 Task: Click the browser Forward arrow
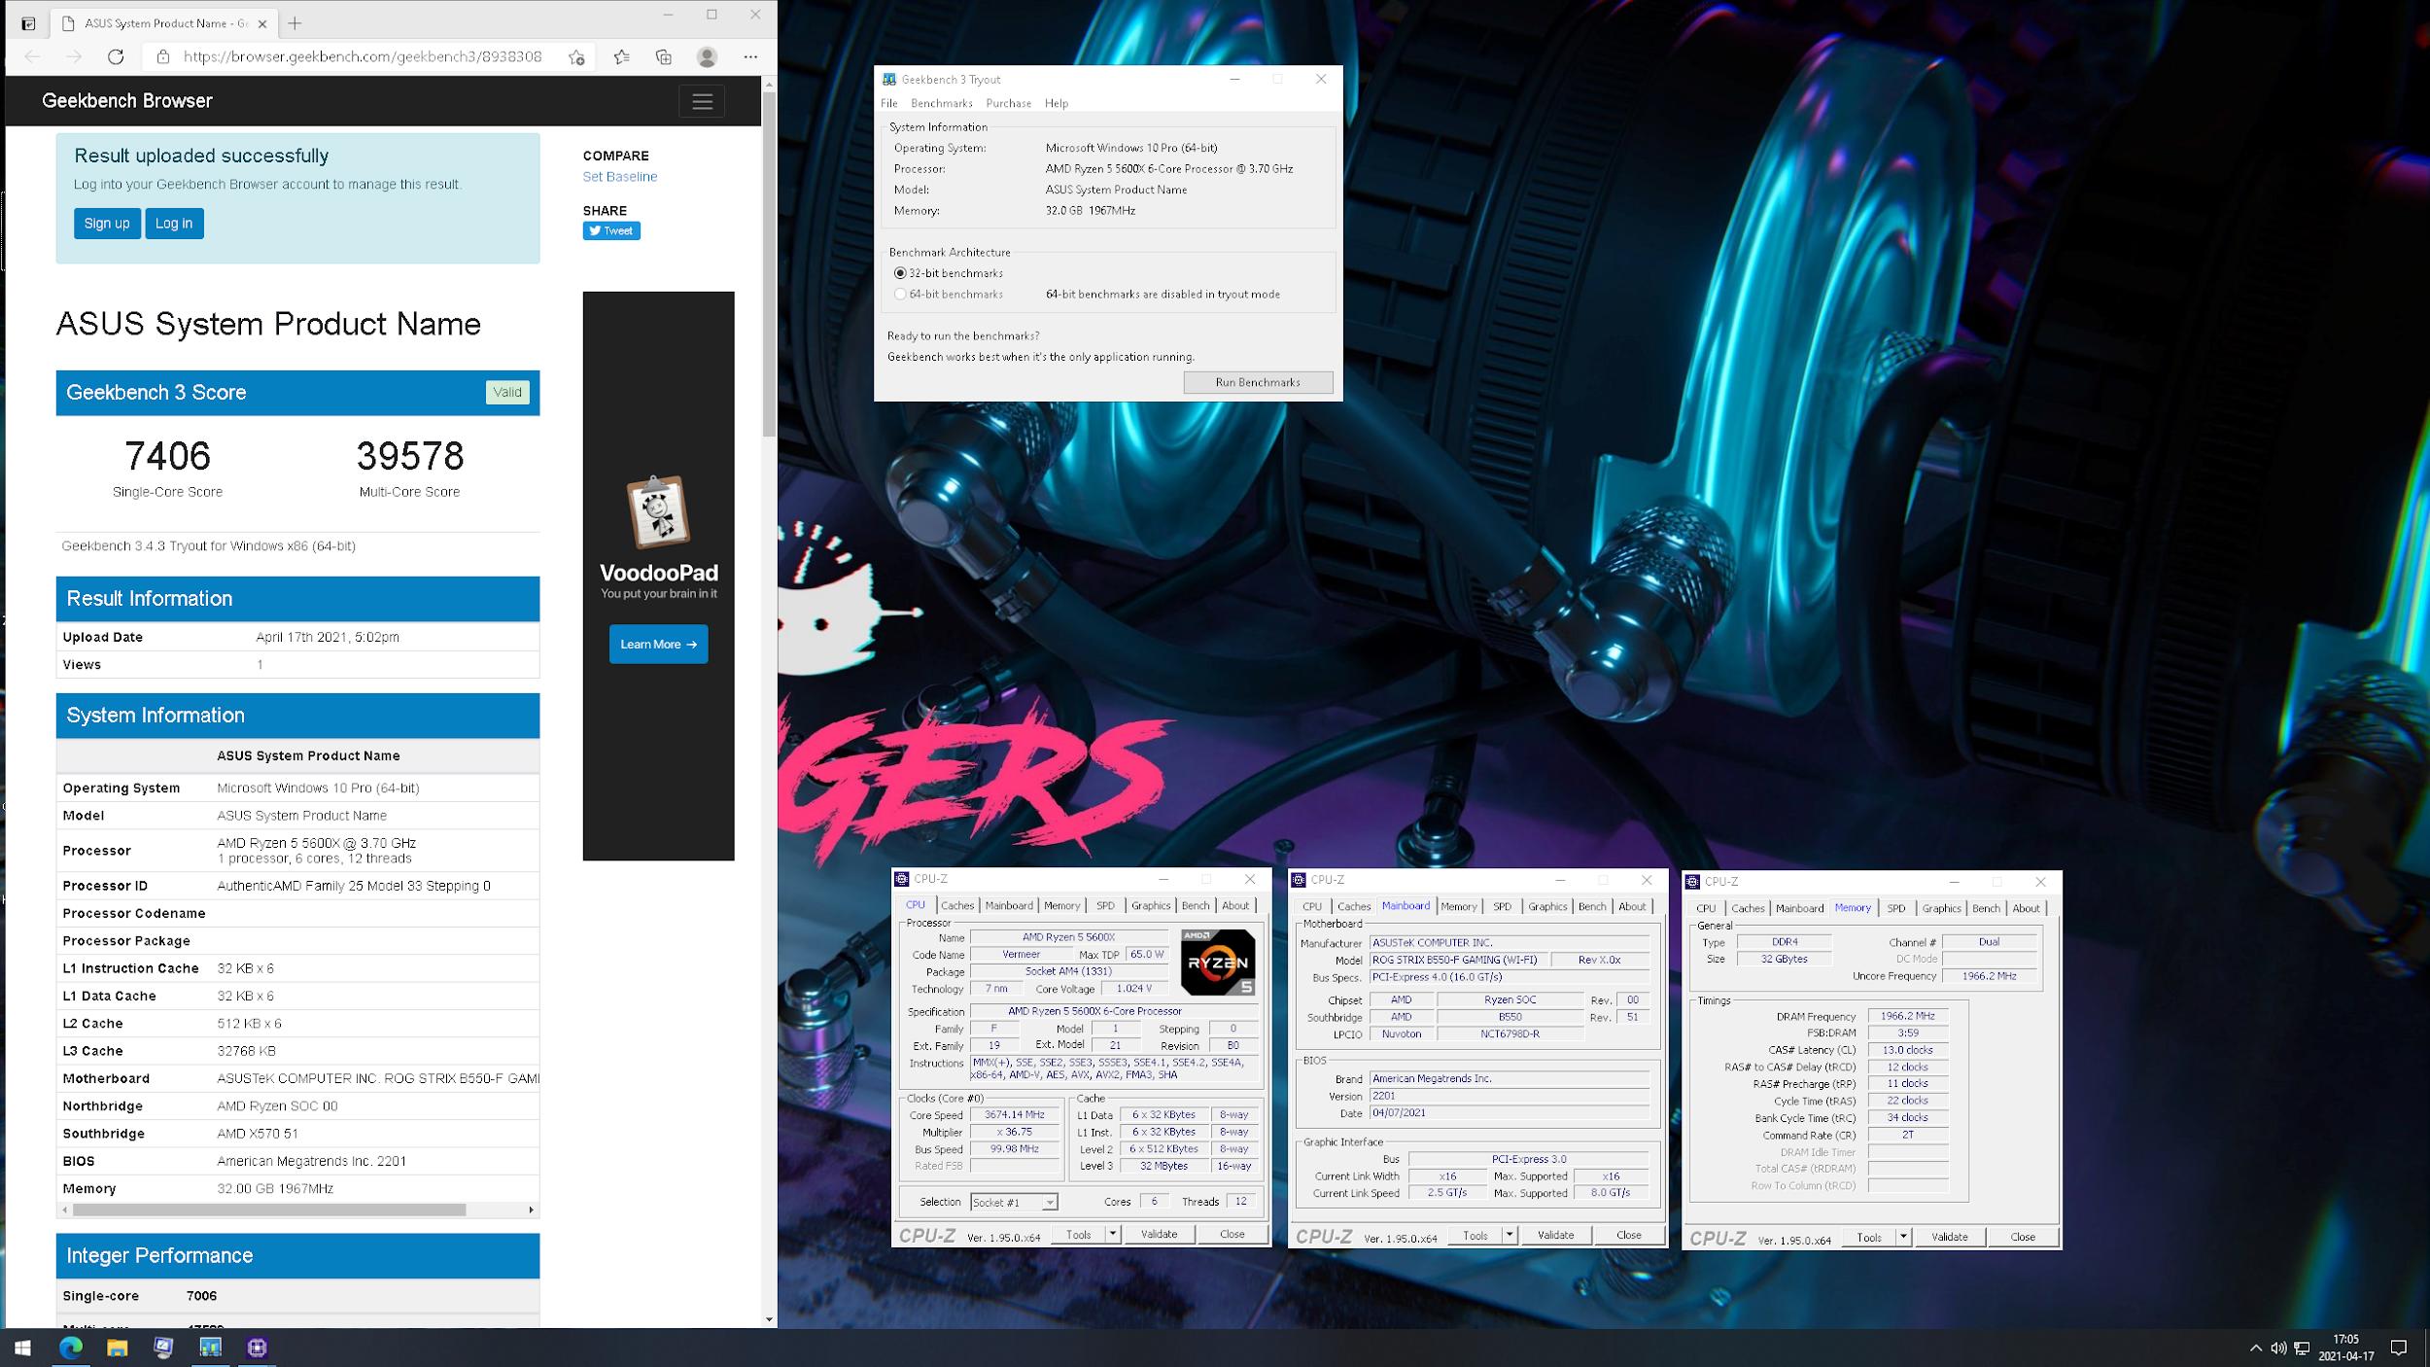(x=74, y=56)
